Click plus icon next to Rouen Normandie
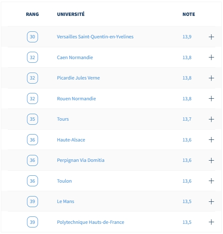The image size is (223, 234). pos(211,99)
